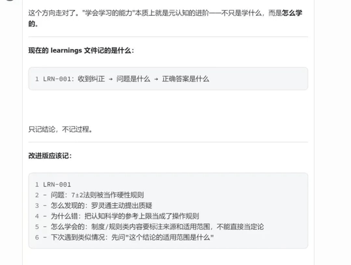Click the divider line above "改进版应该记"
351x265 pixels.
point(168,142)
